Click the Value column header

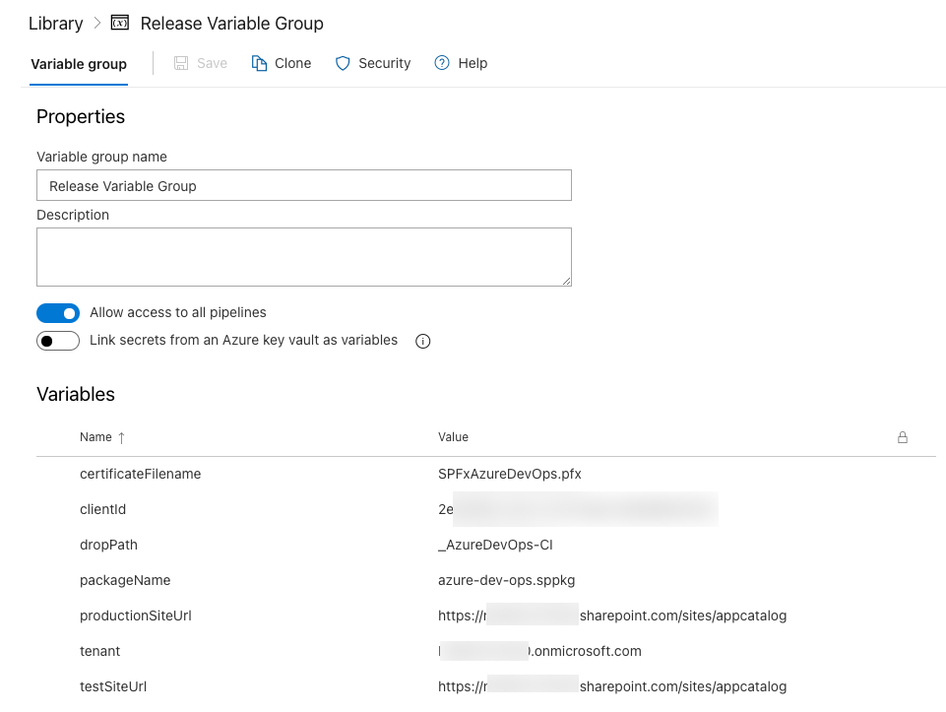pos(453,437)
